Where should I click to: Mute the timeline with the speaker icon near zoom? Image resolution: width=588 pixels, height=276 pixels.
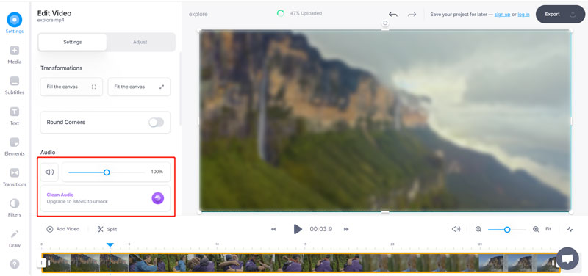[x=456, y=229]
